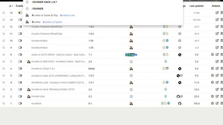Check for updates on Krunker.io Cheat 1.8.2
Image resolution: width=223 pixels, height=125 pixels.
tap(212, 69)
